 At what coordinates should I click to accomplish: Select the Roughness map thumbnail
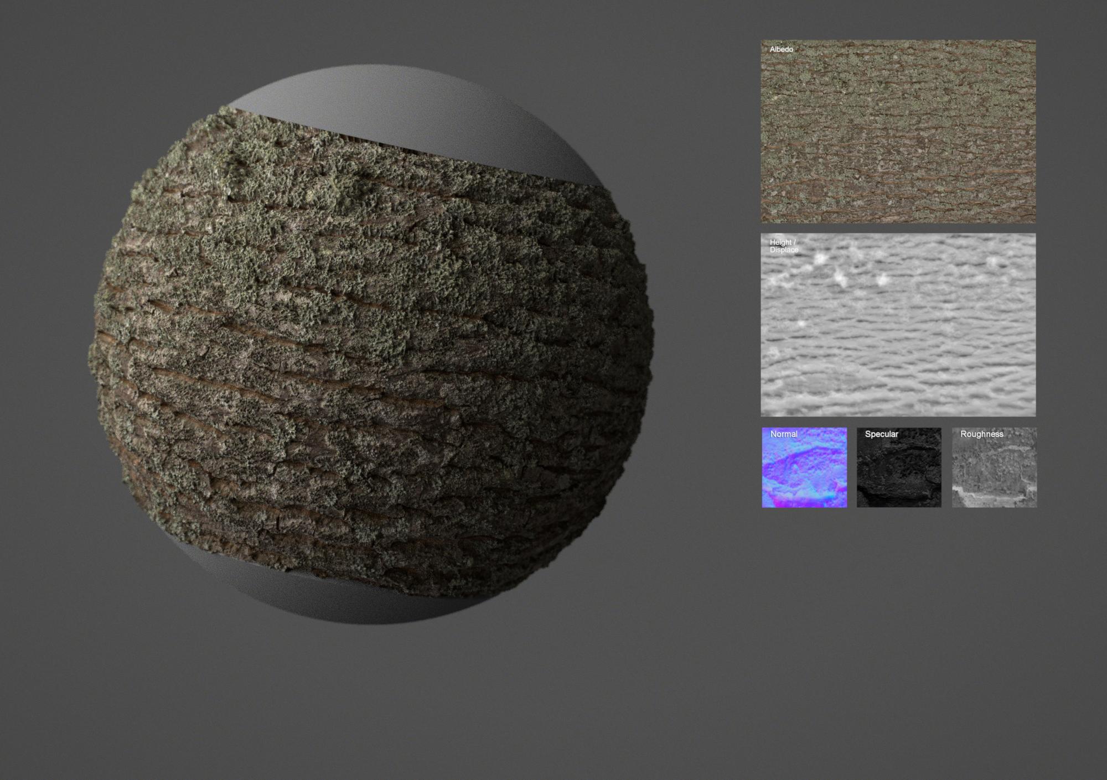tap(994, 467)
